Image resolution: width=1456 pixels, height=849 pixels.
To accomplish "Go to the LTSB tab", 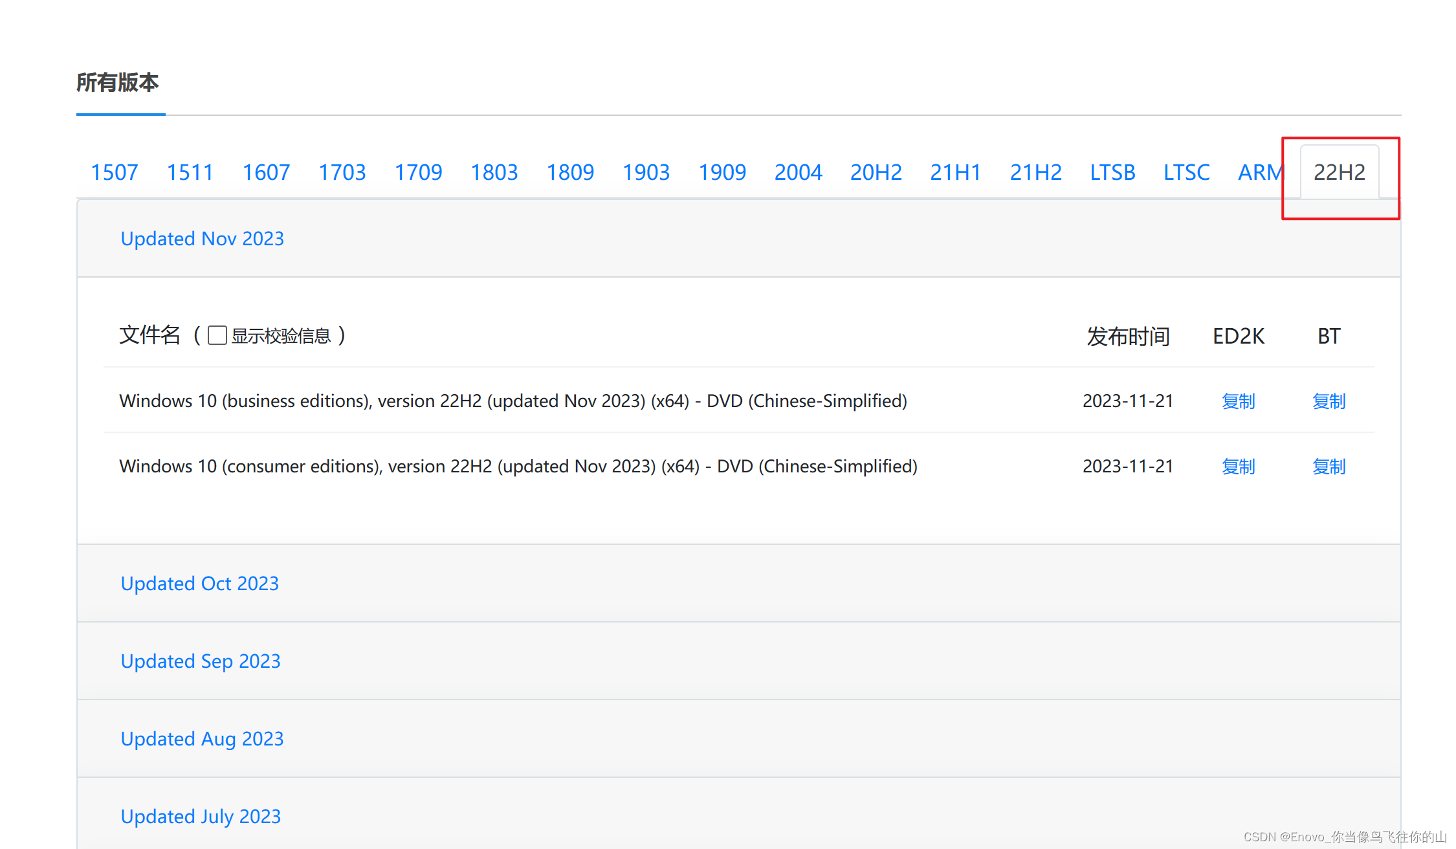I will [x=1112, y=172].
